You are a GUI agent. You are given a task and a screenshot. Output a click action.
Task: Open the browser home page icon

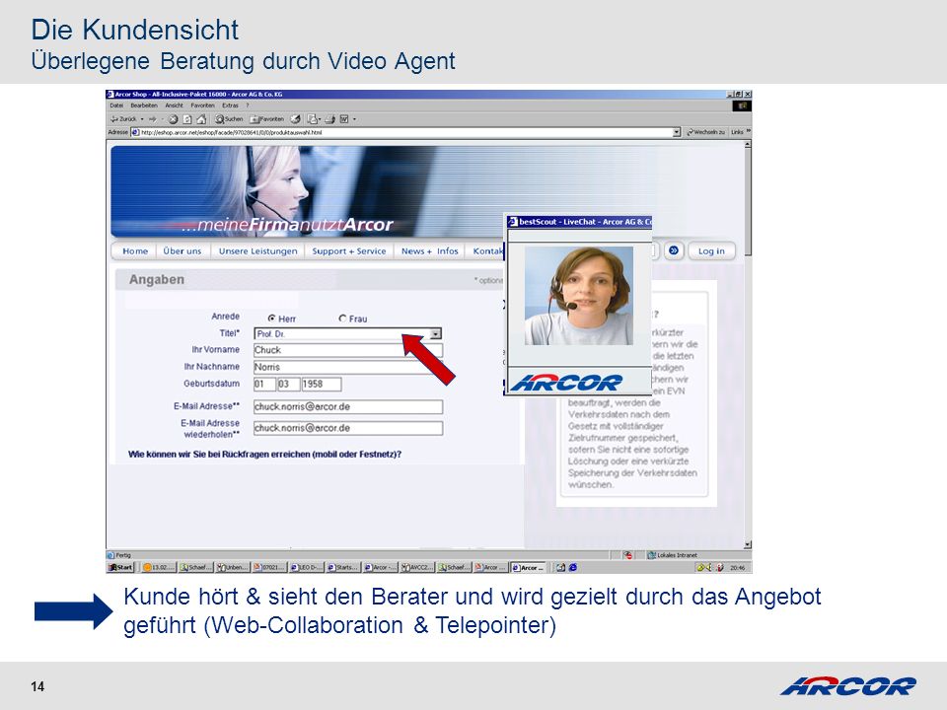click(x=201, y=119)
